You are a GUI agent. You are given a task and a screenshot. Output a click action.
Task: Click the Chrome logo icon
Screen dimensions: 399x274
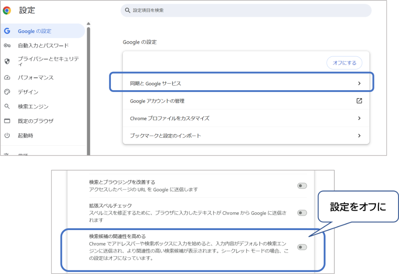click(x=7, y=10)
